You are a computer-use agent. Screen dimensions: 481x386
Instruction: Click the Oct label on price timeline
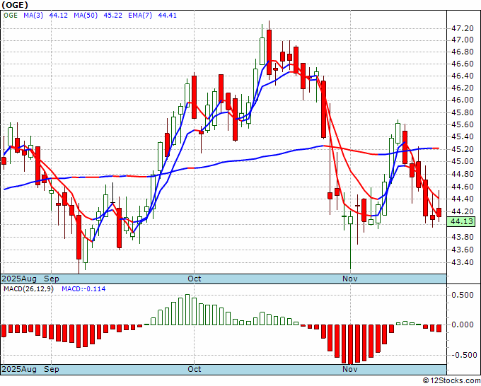(x=195, y=279)
